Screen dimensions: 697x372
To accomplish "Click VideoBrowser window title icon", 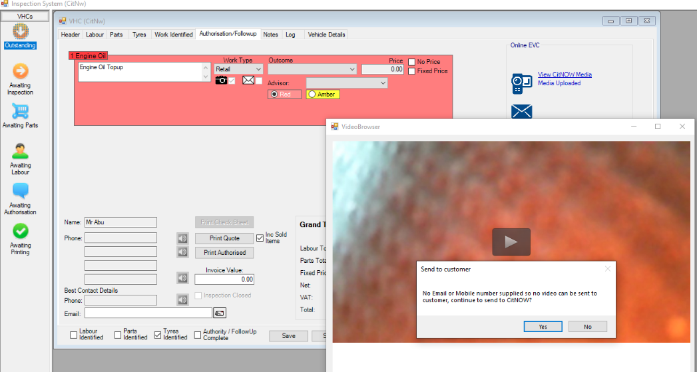I will tap(335, 126).
